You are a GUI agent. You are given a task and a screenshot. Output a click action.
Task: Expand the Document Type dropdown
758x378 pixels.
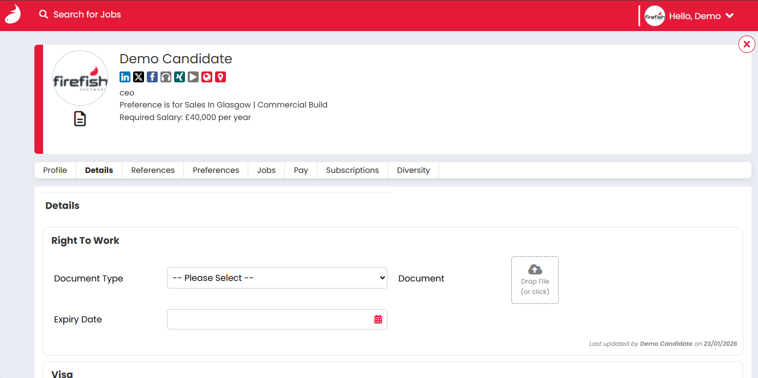(x=277, y=278)
